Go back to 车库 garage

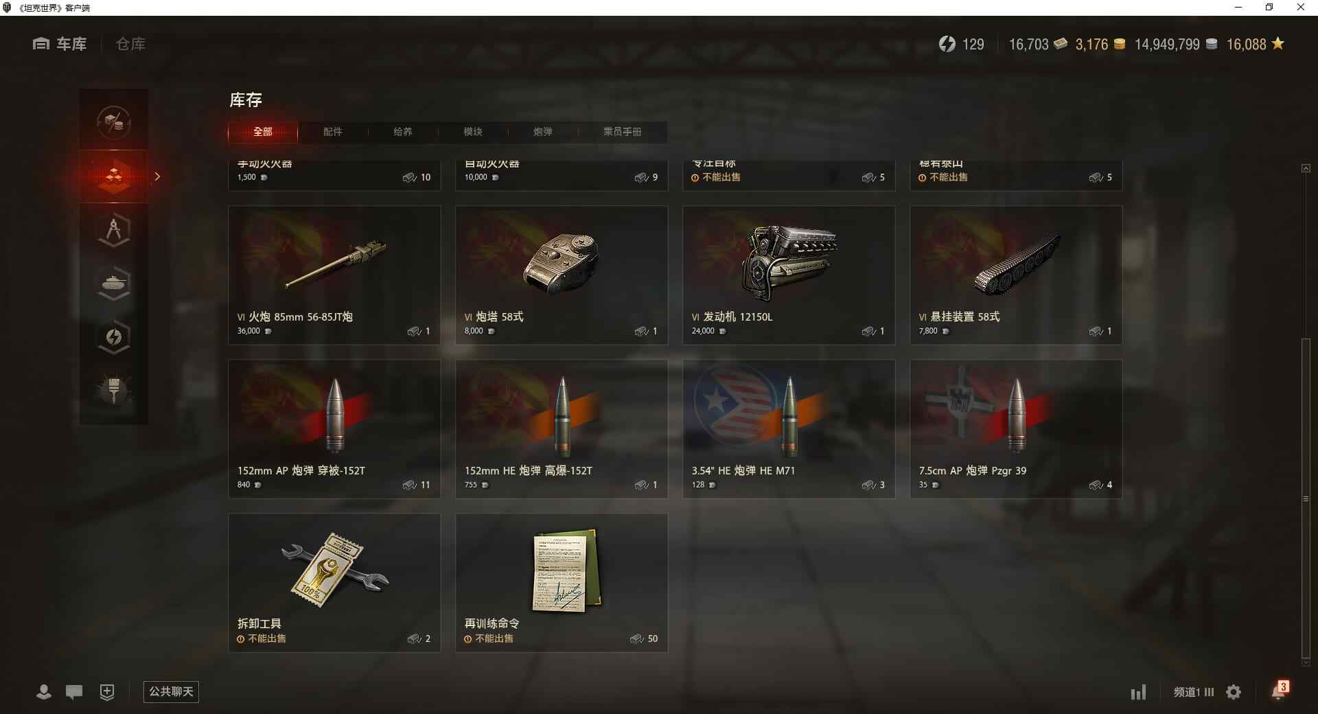point(60,44)
